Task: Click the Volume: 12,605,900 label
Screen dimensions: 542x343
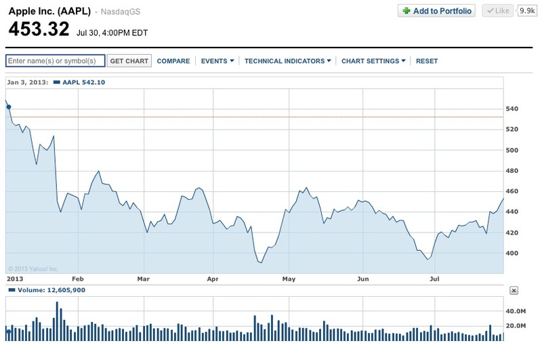Action: pos(51,290)
